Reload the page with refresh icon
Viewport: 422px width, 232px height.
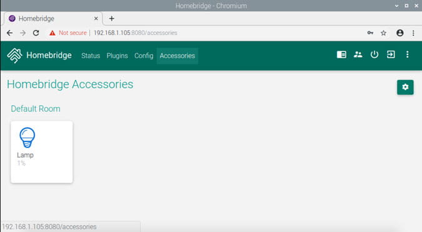tap(36, 33)
